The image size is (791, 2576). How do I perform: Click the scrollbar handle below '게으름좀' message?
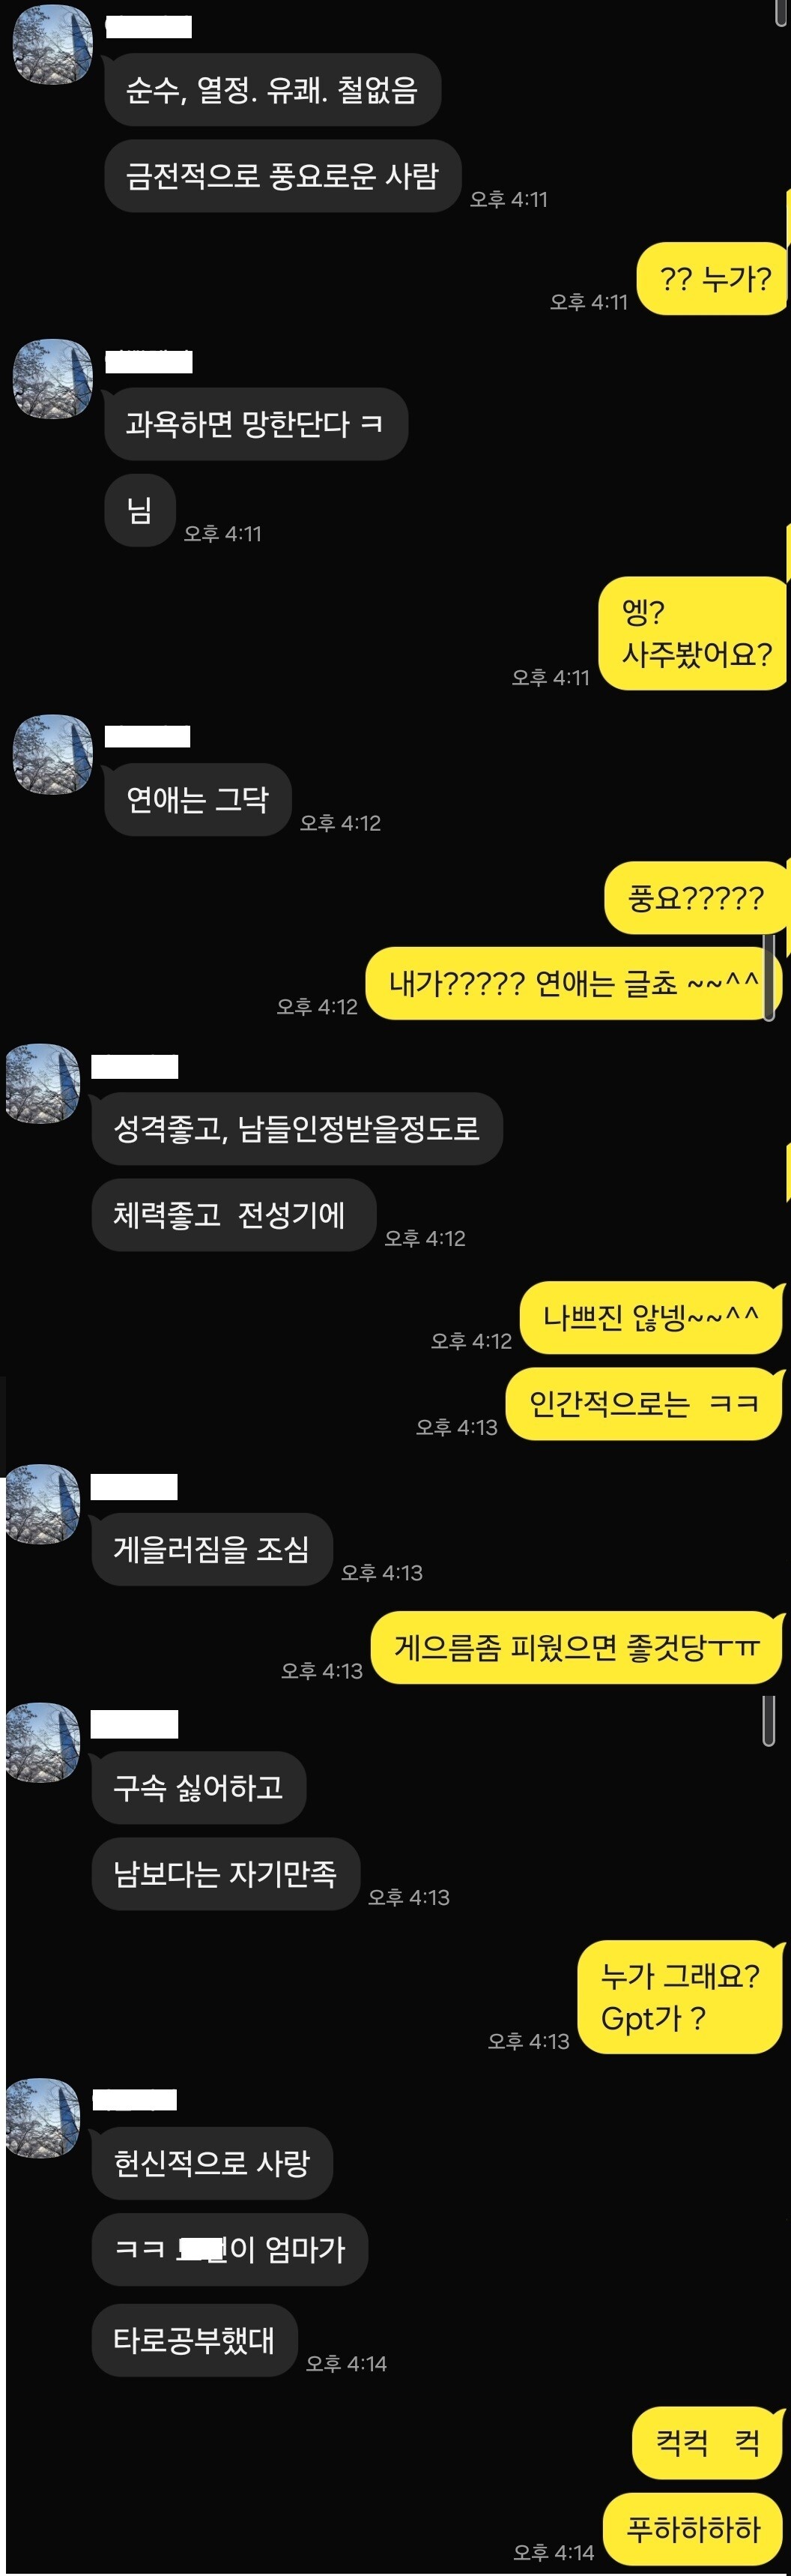769,1720
